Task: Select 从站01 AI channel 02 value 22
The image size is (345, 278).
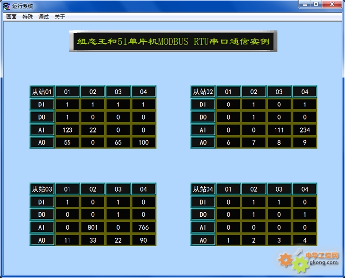Action: coord(93,130)
